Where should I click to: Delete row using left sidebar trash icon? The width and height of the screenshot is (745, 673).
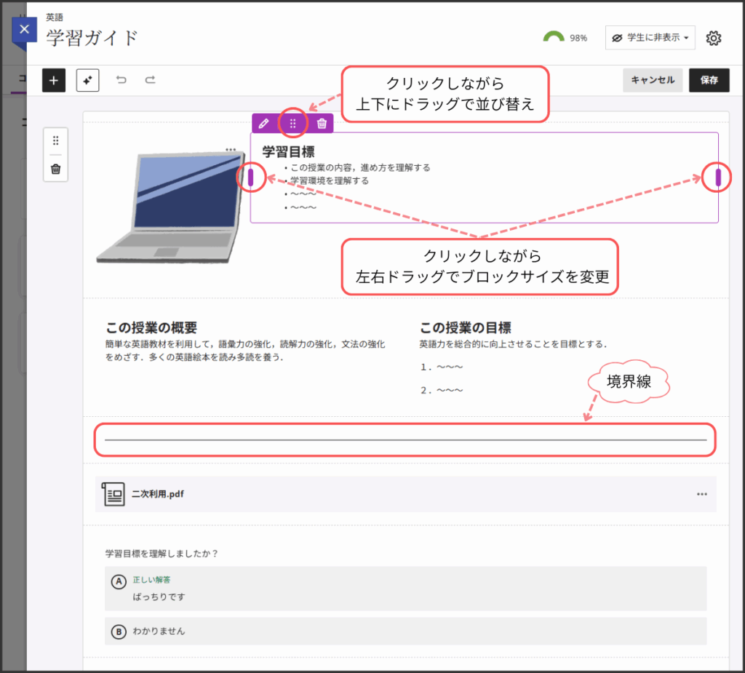(x=55, y=169)
